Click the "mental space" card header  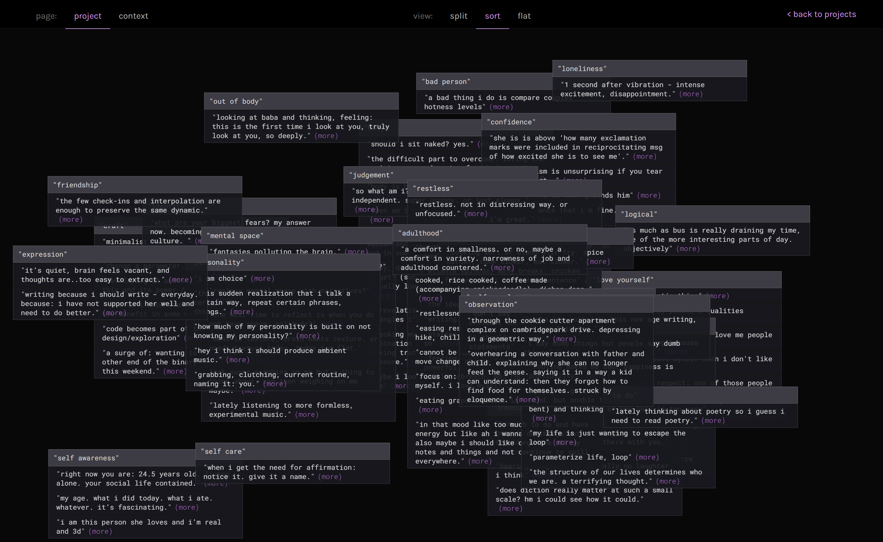point(297,235)
